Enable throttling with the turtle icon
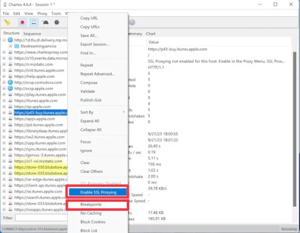The image size is (300, 233). (x=46, y=22)
